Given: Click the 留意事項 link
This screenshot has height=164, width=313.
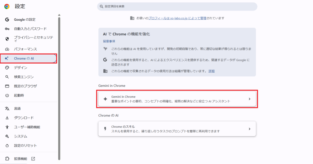Looking at the screenshot, I should click(x=109, y=41).
